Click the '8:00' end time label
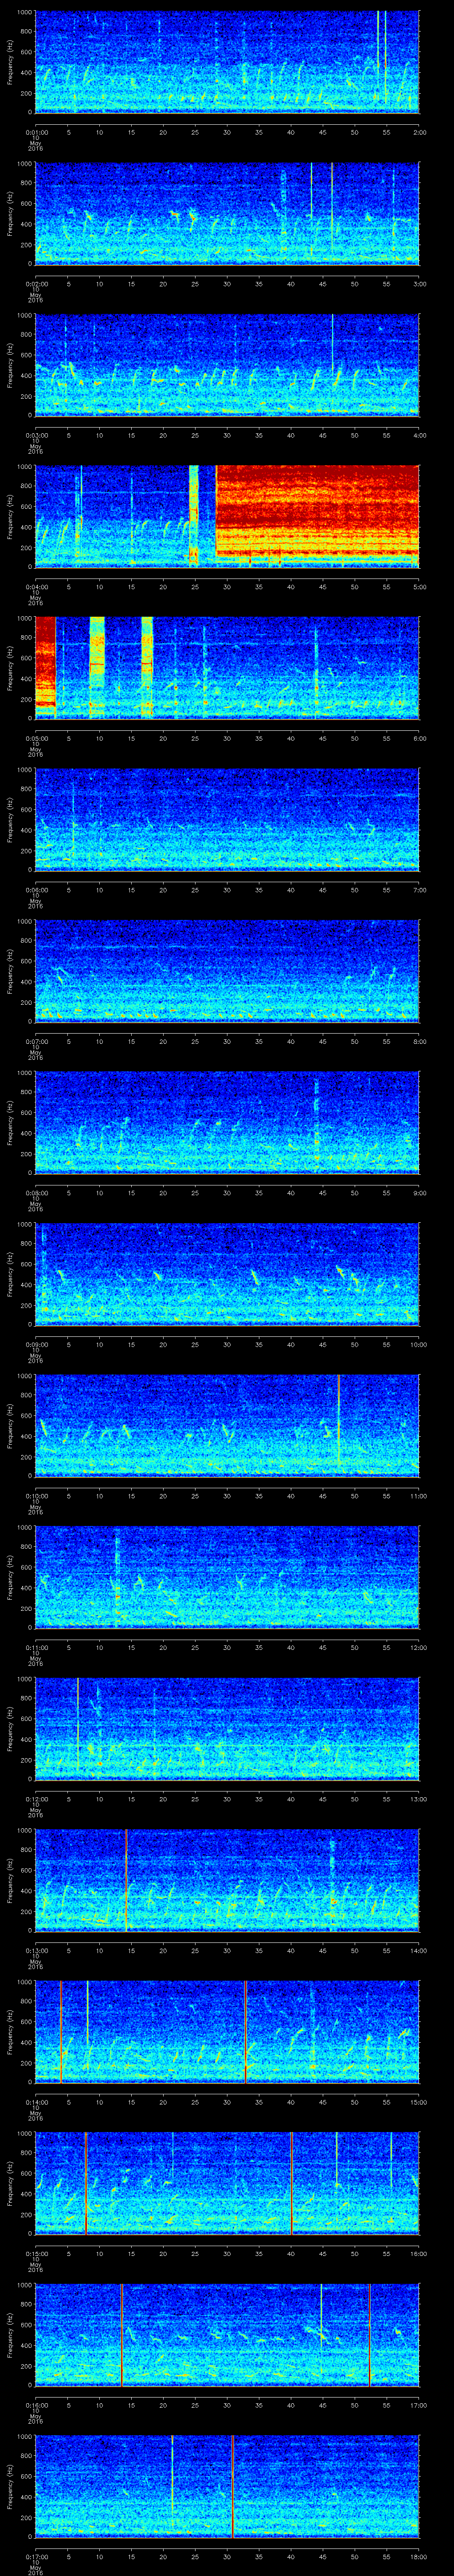This screenshot has width=454, height=2576. tap(419, 1041)
